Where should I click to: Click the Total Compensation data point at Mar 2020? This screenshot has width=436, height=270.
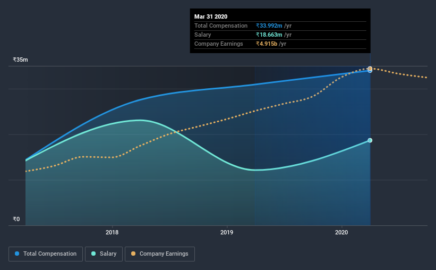pos(370,71)
